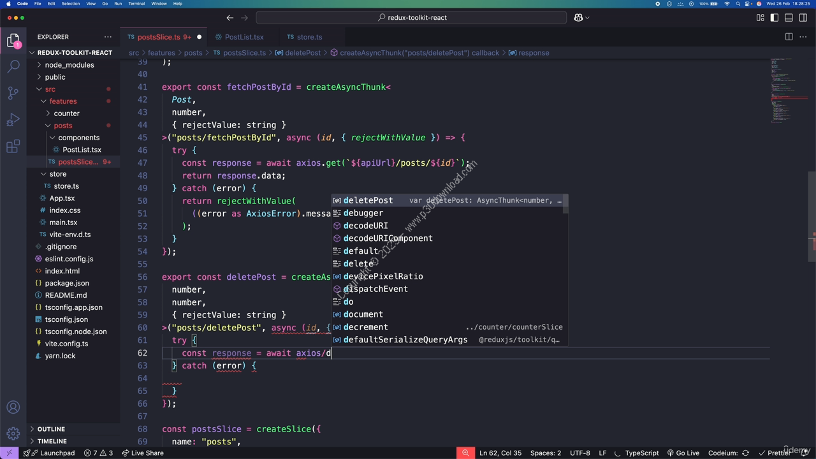Toggle the Panel layout button
The width and height of the screenshot is (816, 459).
coord(787,17)
